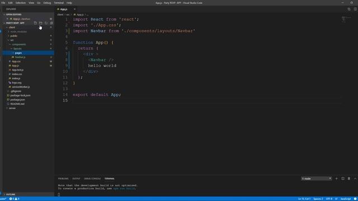Screen dimensions: 358x201
Task: Open index.js in the file tree
Action: pos(16,78)
